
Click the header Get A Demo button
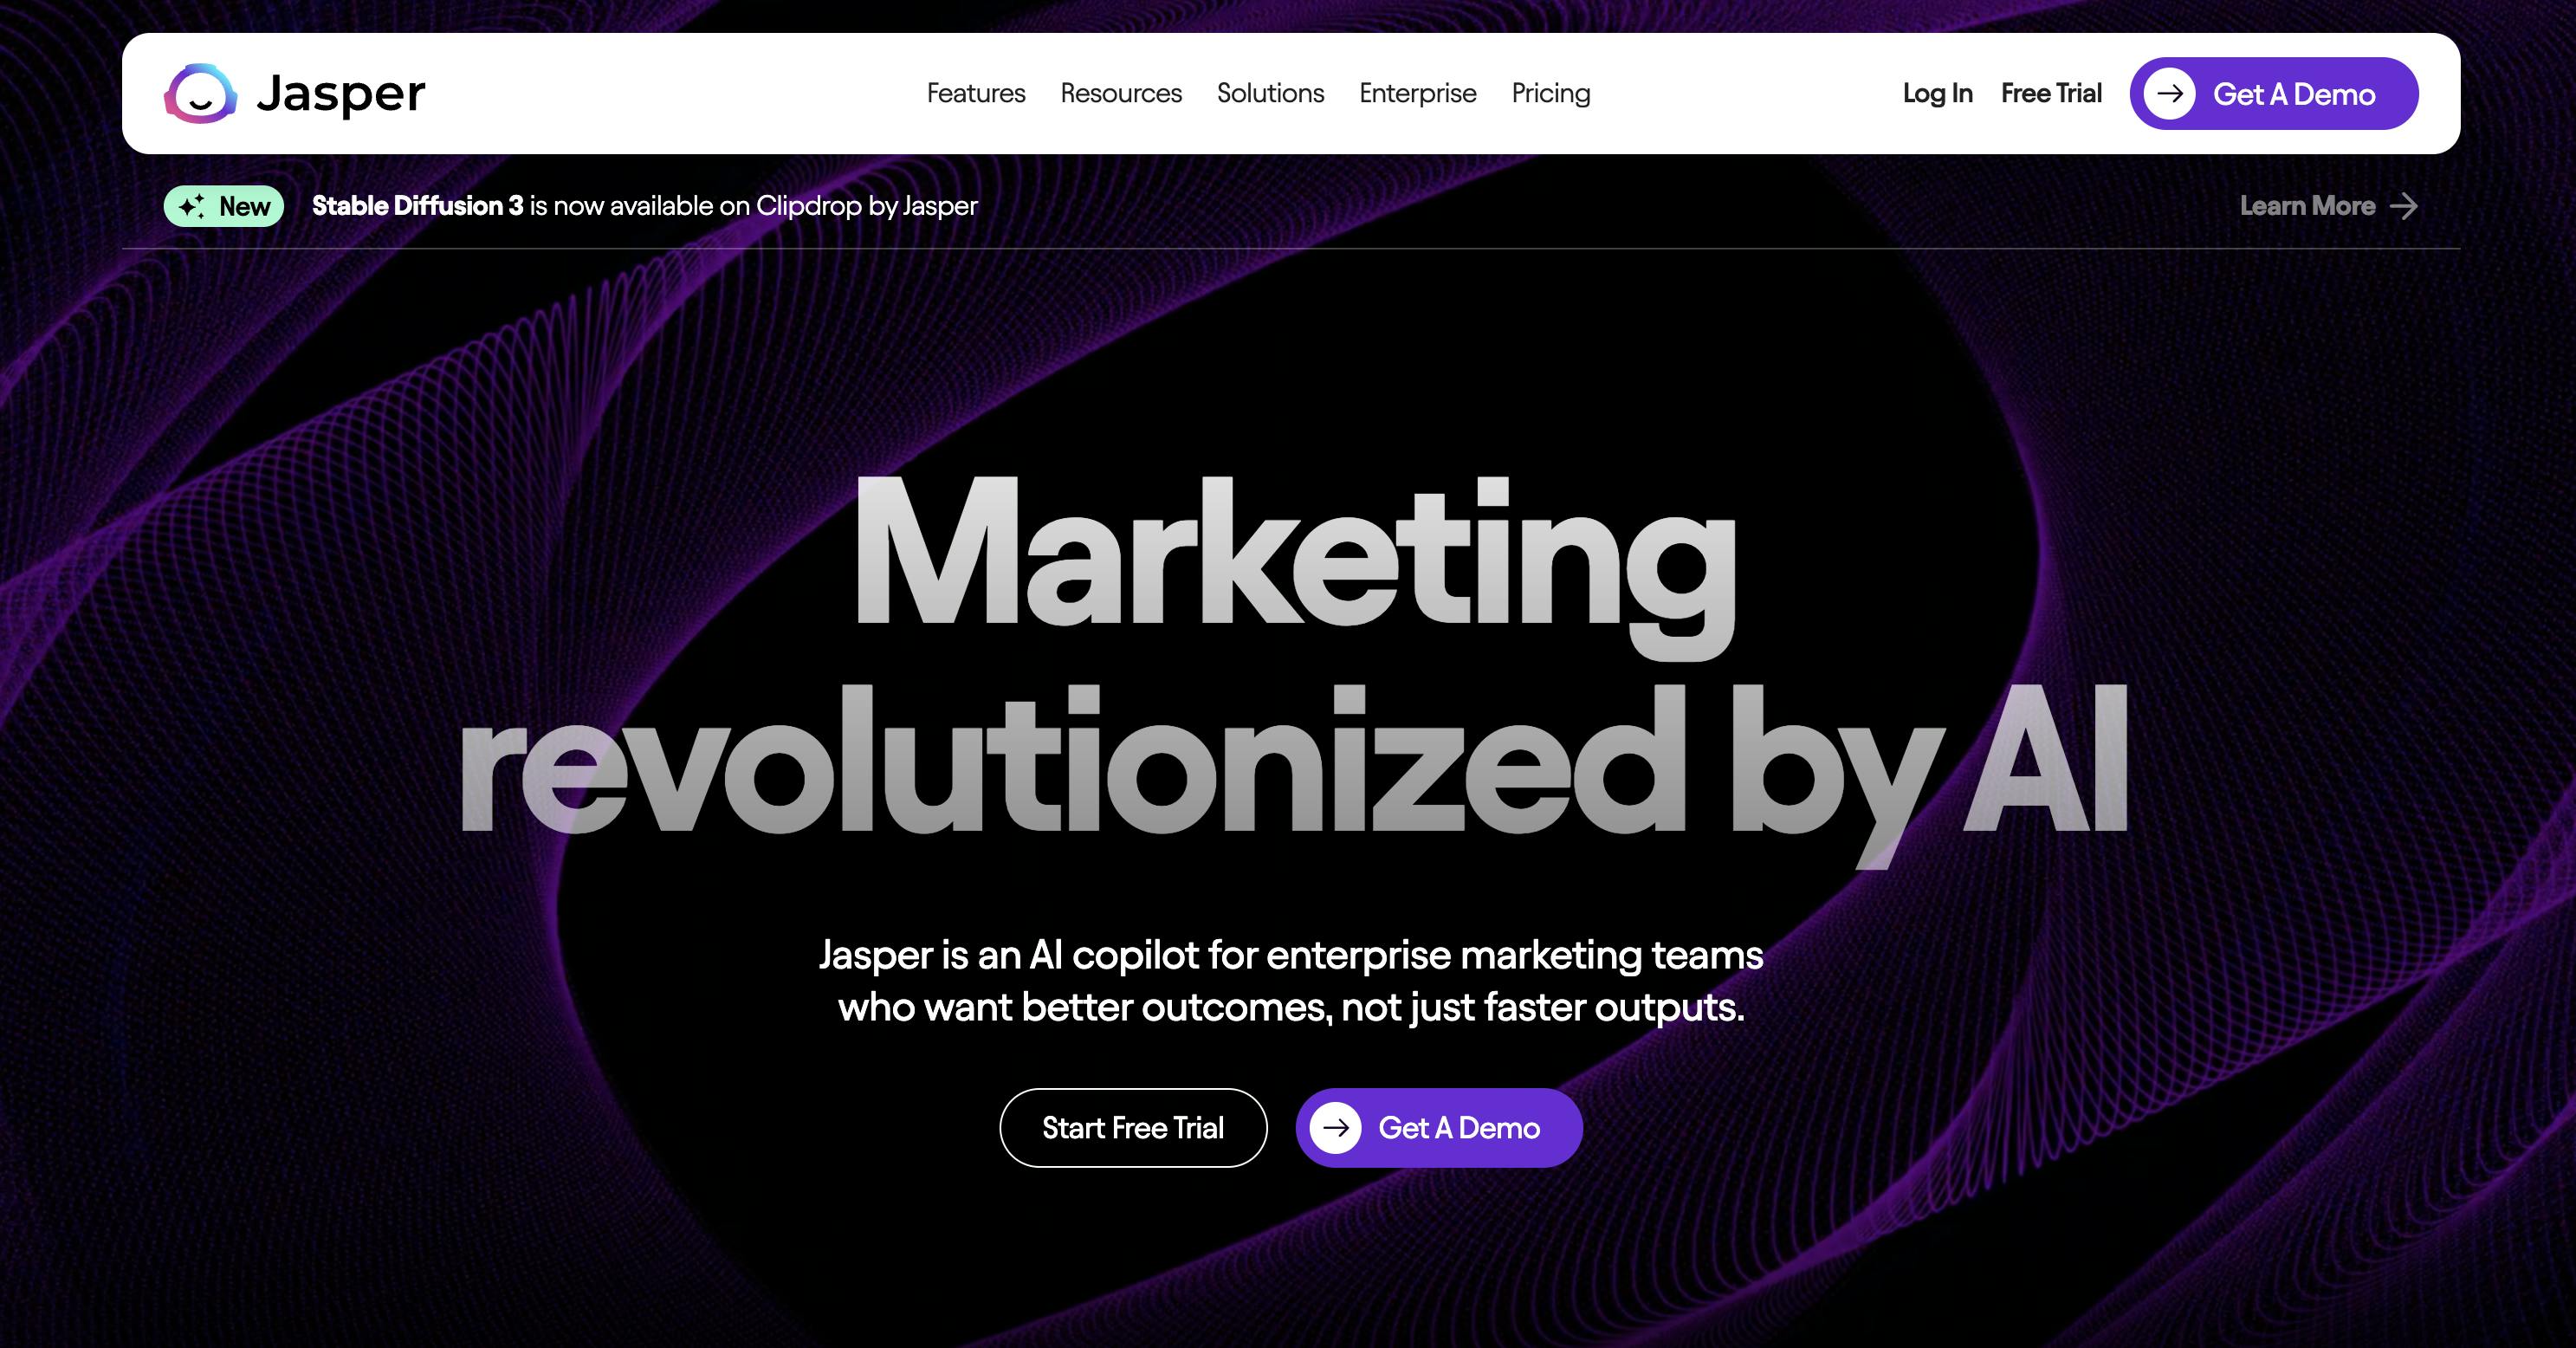click(x=2274, y=93)
